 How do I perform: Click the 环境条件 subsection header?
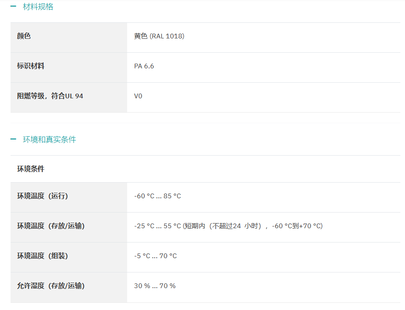tap(31, 169)
